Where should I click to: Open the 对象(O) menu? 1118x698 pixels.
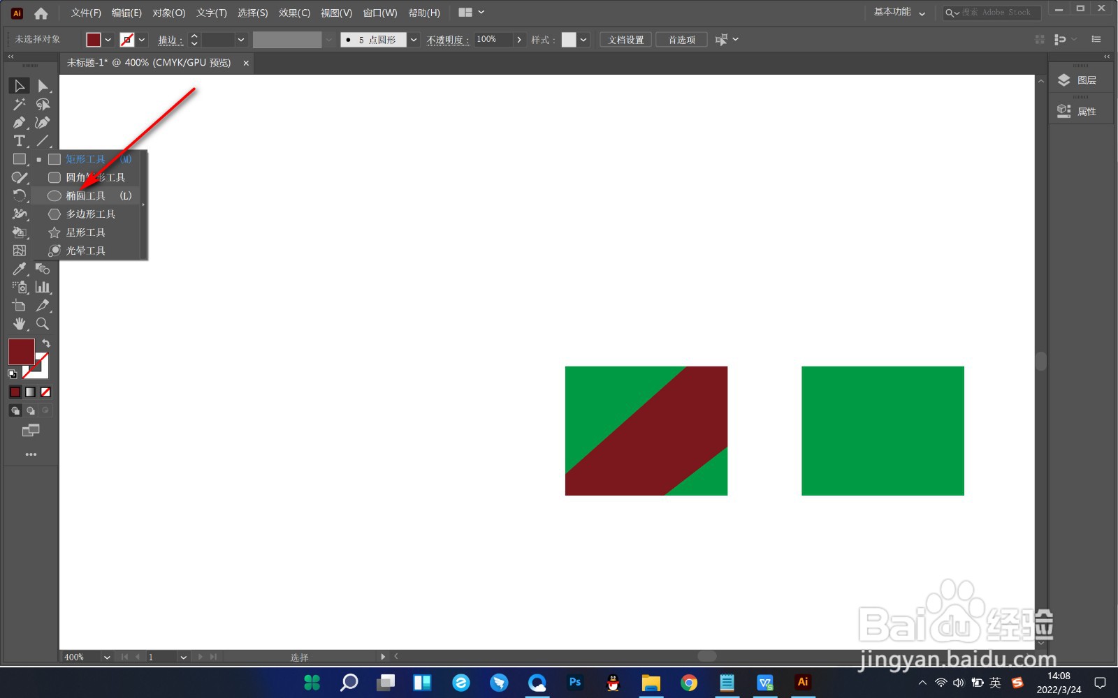169,13
